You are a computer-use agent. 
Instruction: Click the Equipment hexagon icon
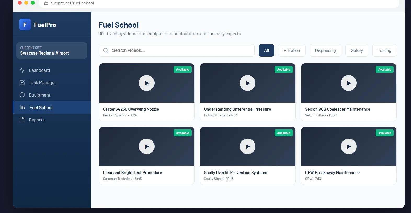22,95
